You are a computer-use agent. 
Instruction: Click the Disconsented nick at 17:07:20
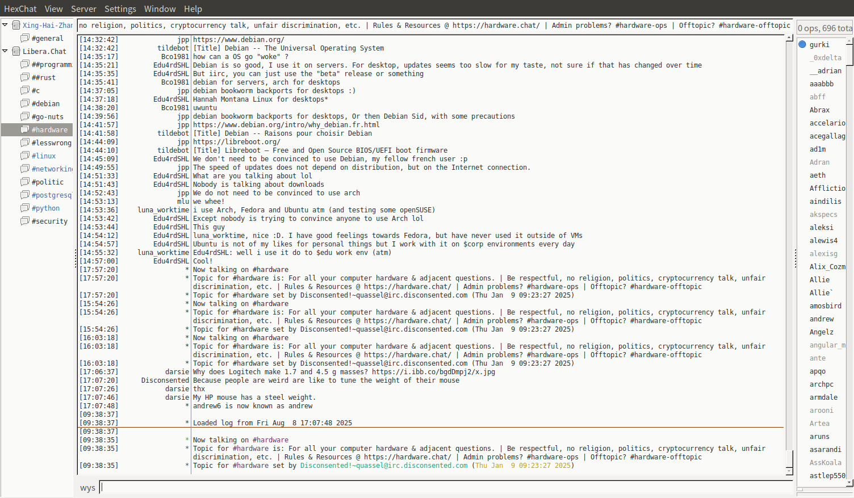pos(165,380)
